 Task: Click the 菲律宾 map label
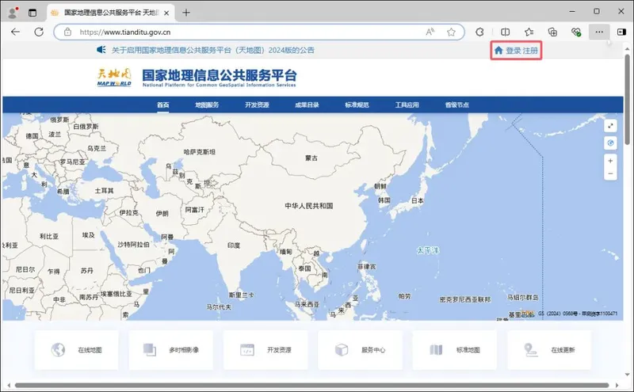click(x=366, y=266)
